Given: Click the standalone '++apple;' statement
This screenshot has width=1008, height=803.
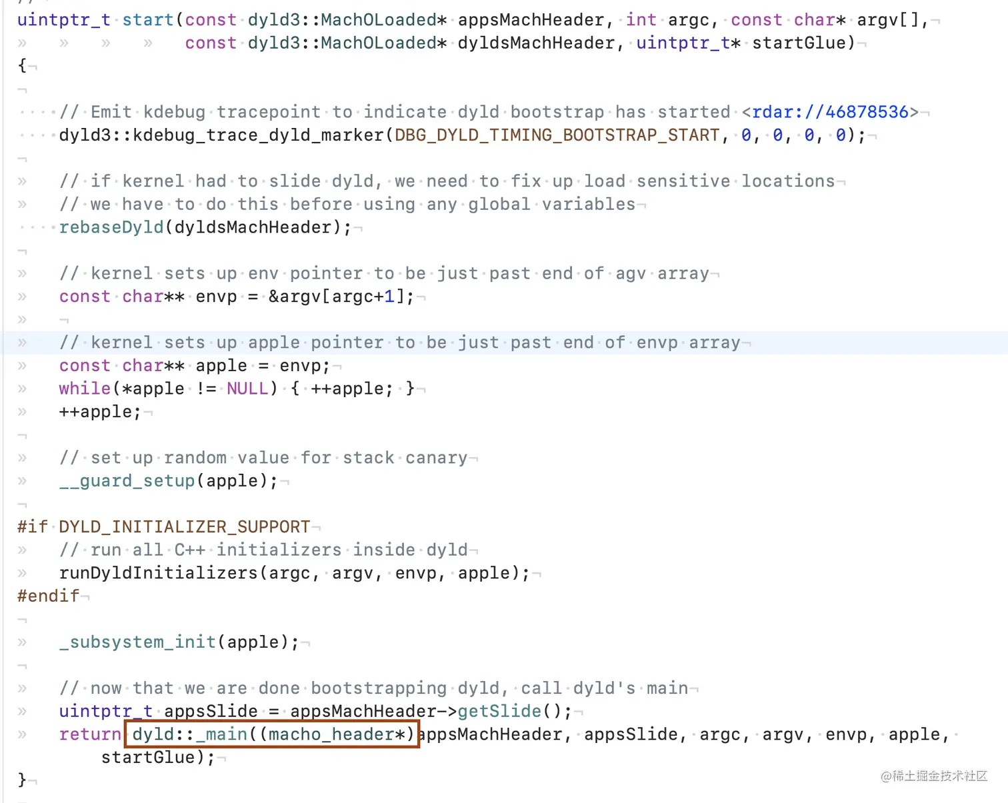Looking at the screenshot, I should [100, 412].
